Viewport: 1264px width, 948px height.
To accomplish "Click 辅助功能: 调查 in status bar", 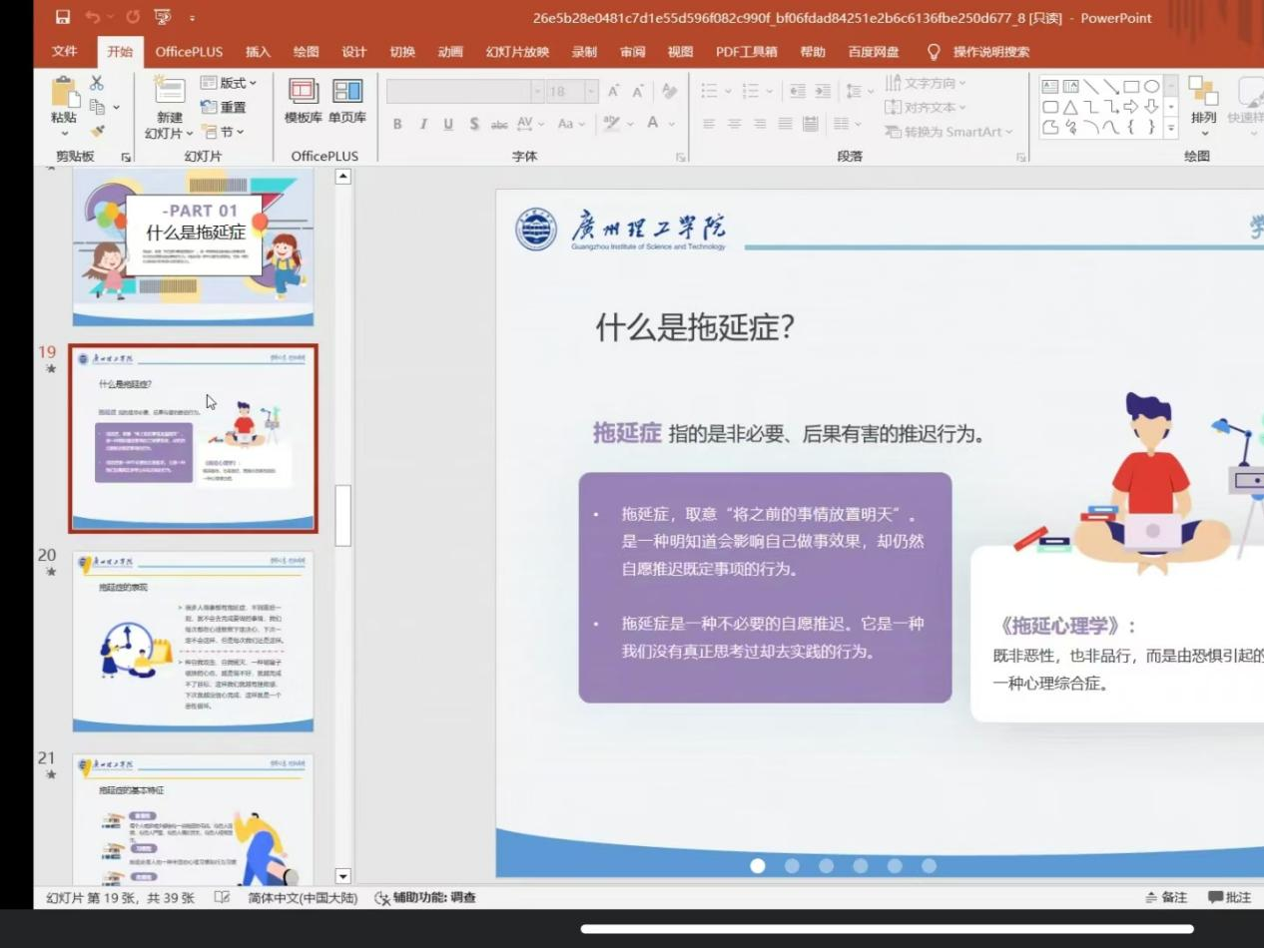I will point(425,897).
